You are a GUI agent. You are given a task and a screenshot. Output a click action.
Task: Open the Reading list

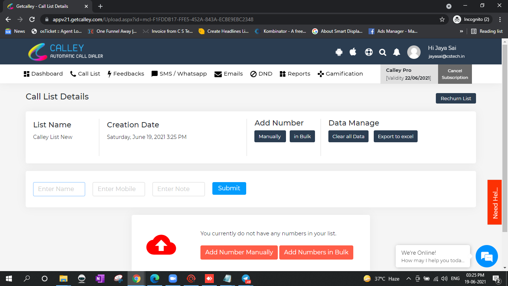[487, 31]
